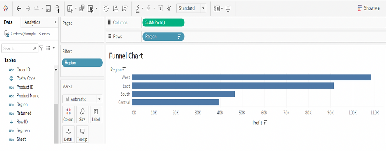This screenshot has width=386, height=151.
Task: Select the East bar in chart
Action: pyautogui.click(x=233, y=86)
